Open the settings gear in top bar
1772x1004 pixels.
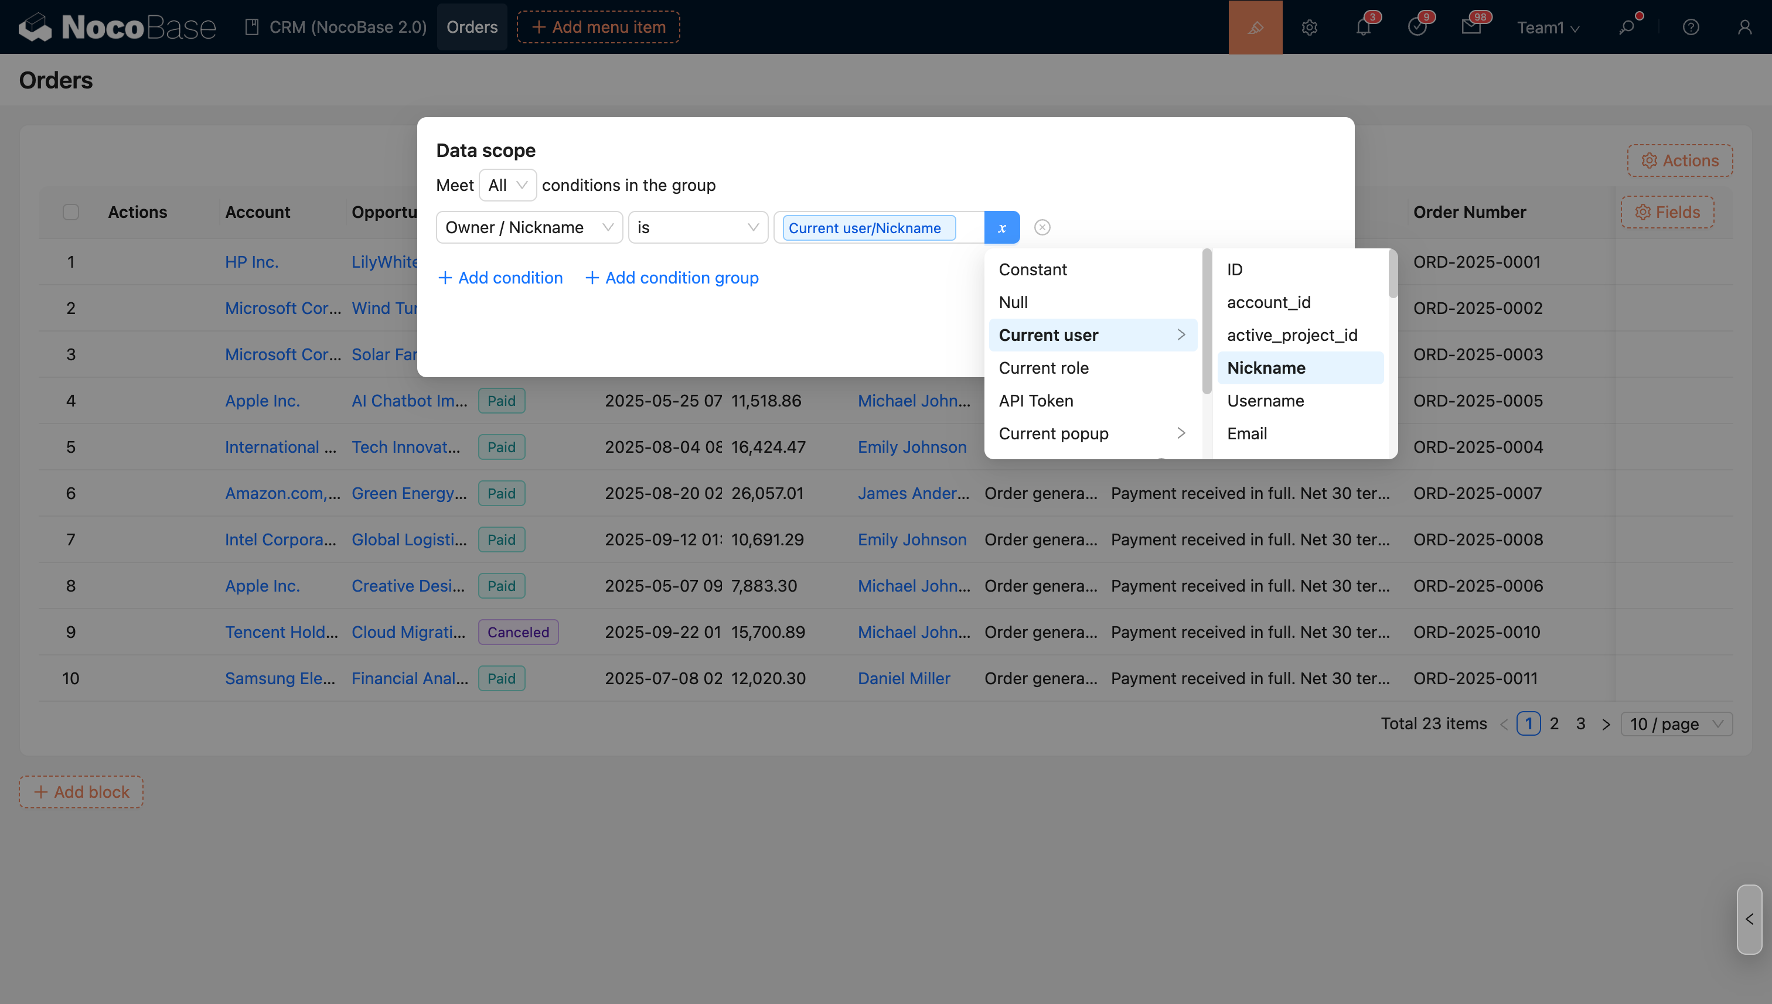(x=1309, y=27)
